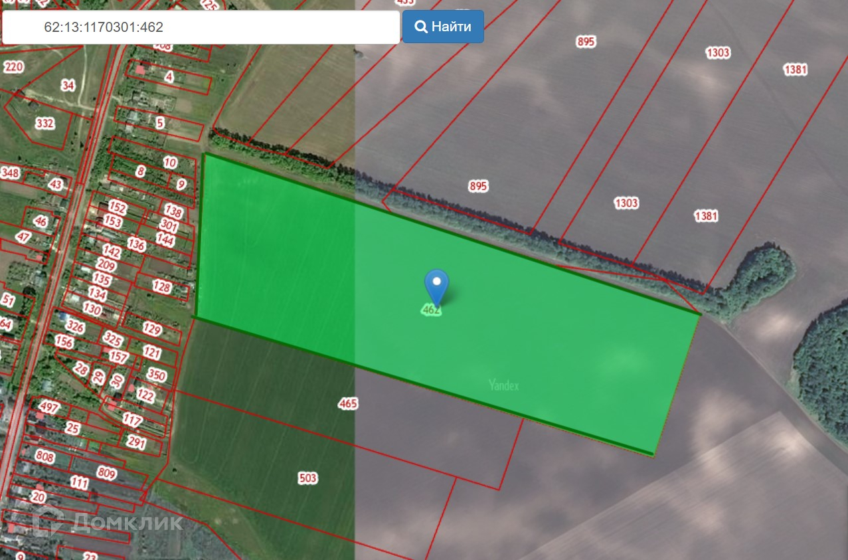The width and height of the screenshot is (848, 560).
Task: Click parcel label 348
Action: pyautogui.click(x=10, y=173)
